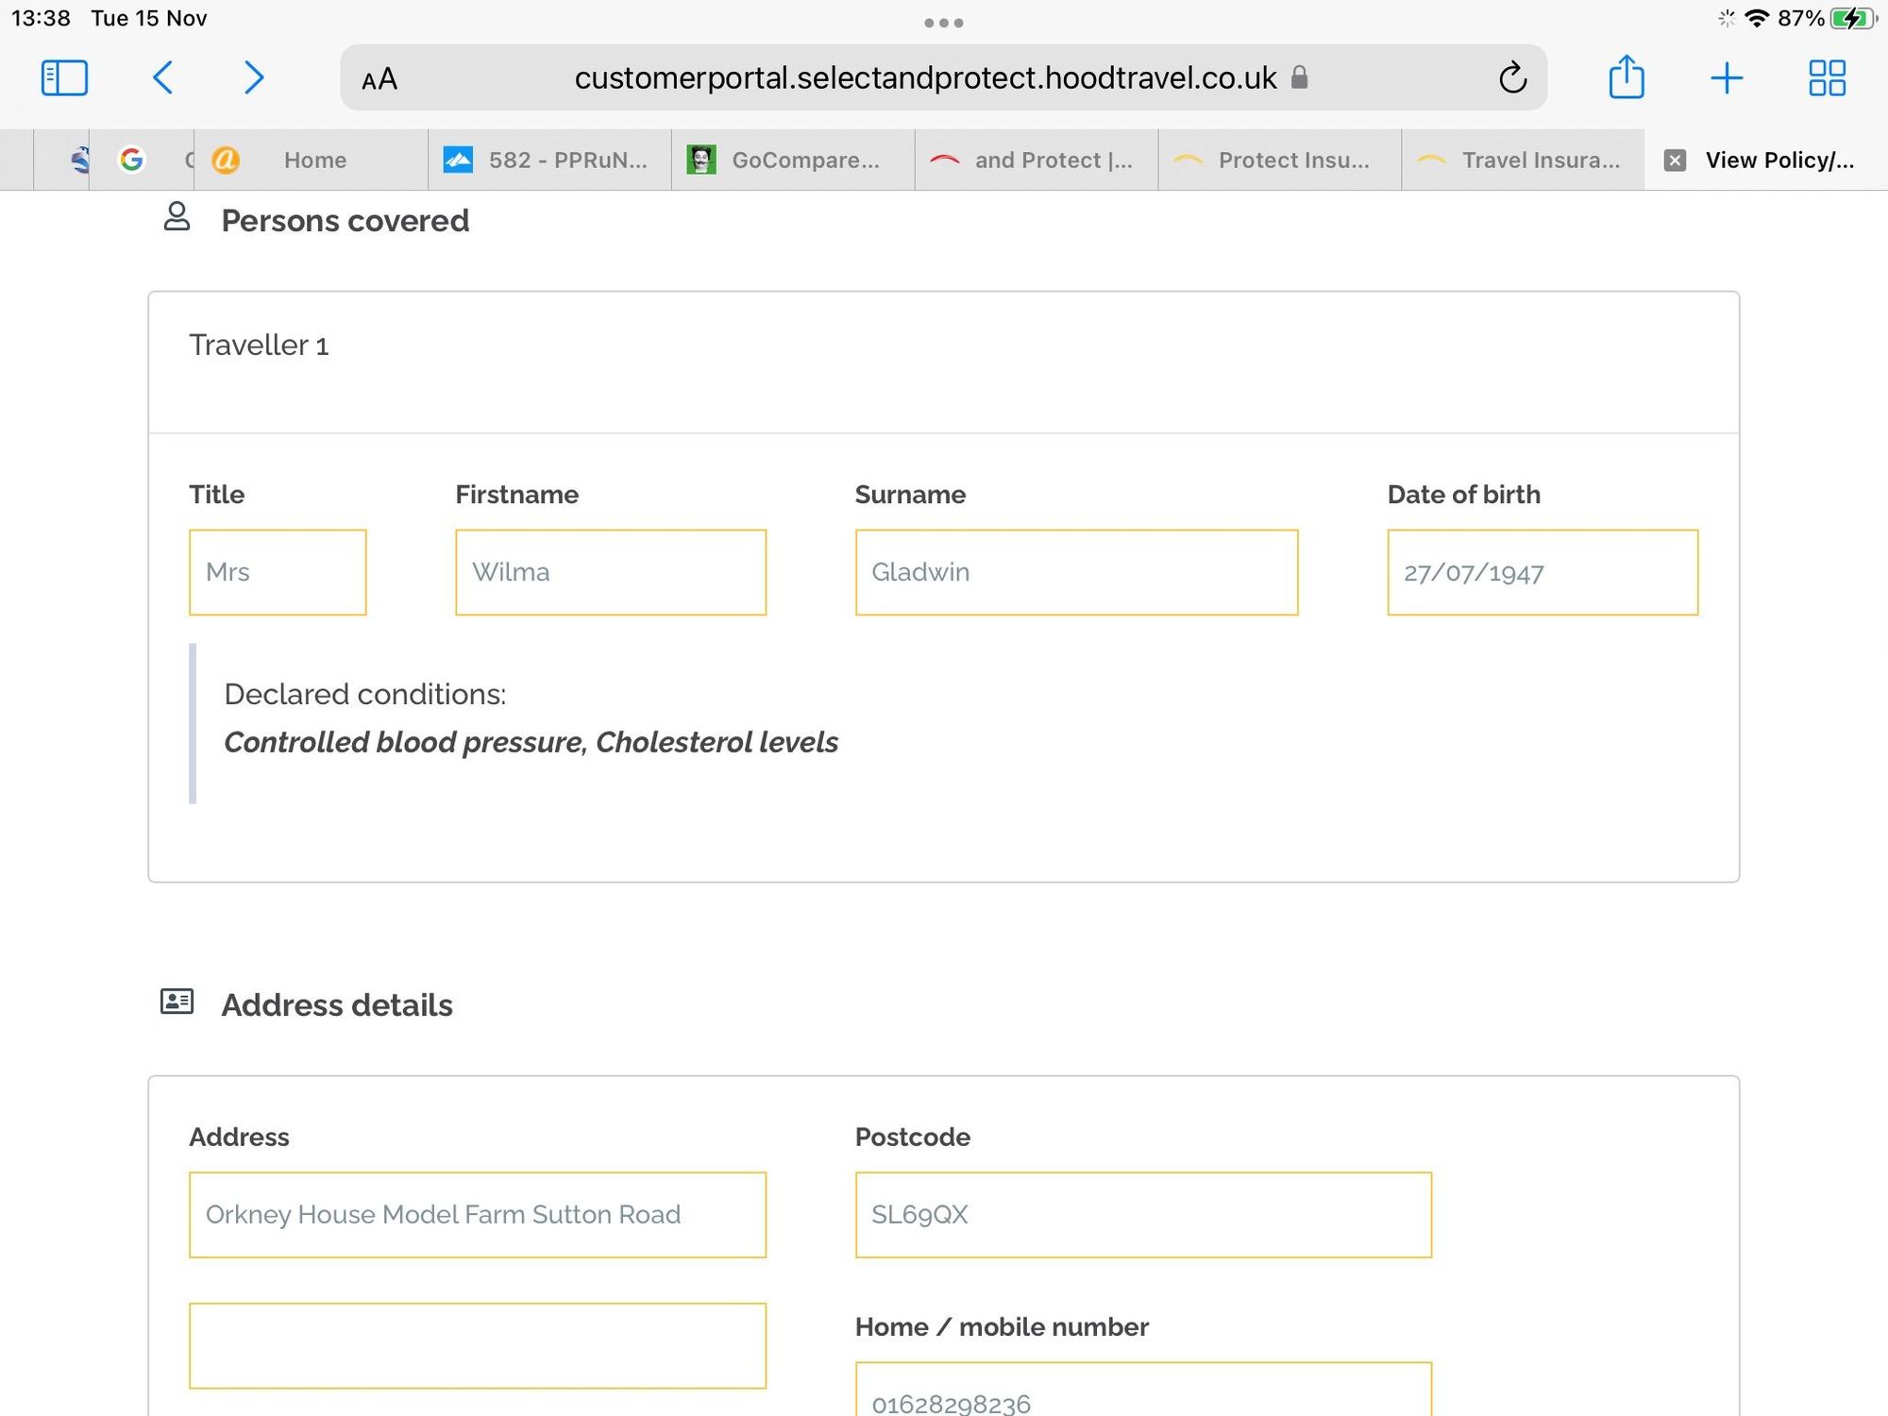
Task: Switch to the Google tab
Action: click(x=132, y=160)
